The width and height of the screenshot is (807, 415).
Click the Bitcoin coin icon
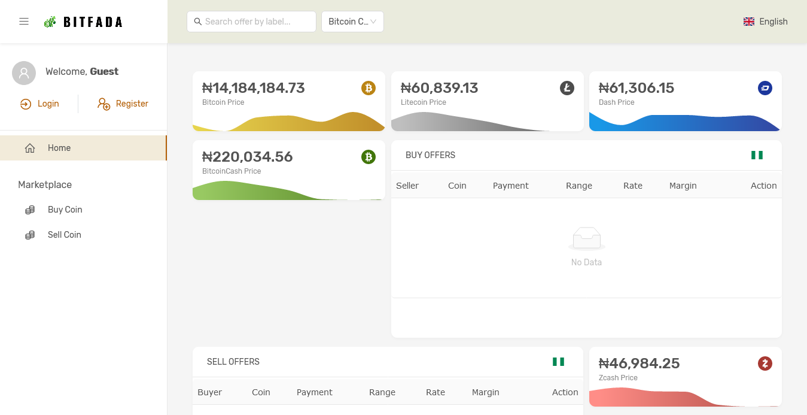pyautogui.click(x=368, y=88)
